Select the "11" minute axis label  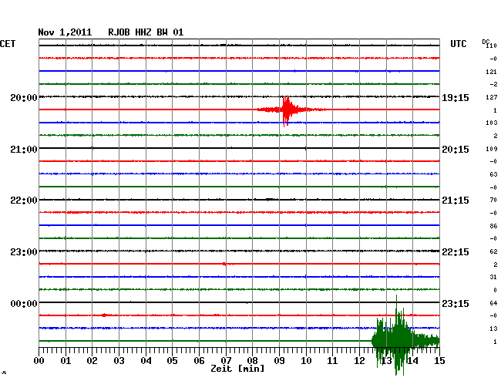pos(332,360)
